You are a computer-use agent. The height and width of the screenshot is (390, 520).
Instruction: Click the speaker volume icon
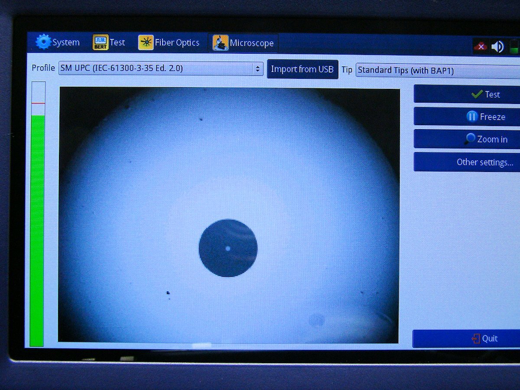pyautogui.click(x=497, y=46)
